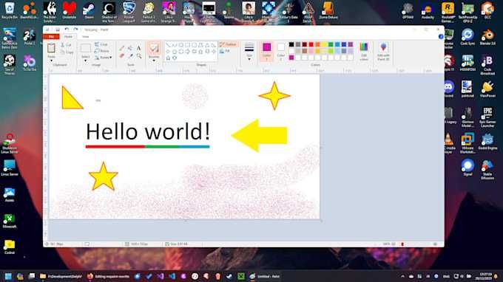Viewport: 503px width, 282px height.
Task: Select the Magnifier tool
Action: coord(139,56)
